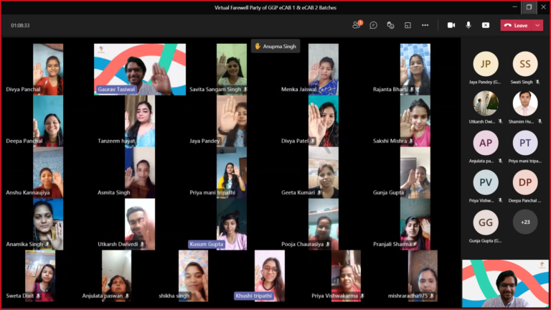Toggle the microphone mute
The image size is (551, 310).
(468, 25)
